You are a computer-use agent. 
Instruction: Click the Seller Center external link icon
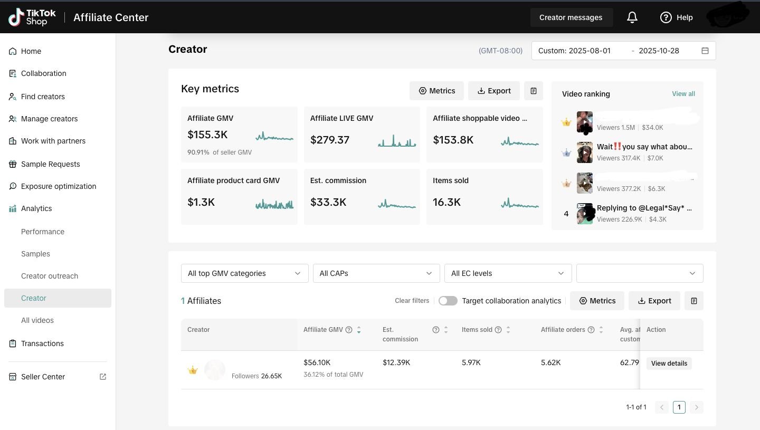click(x=103, y=377)
